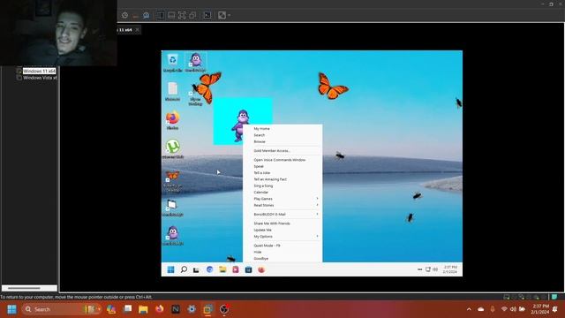This screenshot has height=318, width=565.
Task: Close the Windows 11 x64 VM tab
Action: [137, 30]
